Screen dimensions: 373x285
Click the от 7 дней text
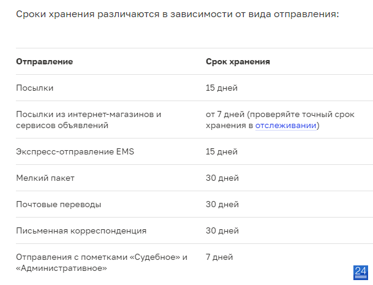[225, 115]
